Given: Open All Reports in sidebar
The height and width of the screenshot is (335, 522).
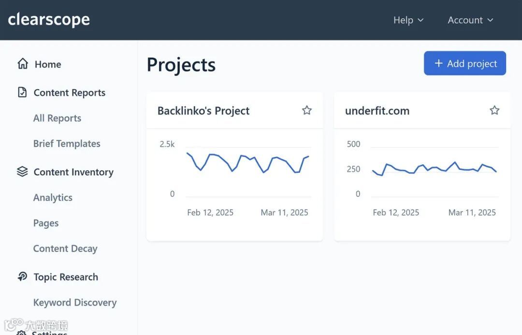Looking at the screenshot, I should pyautogui.click(x=57, y=118).
